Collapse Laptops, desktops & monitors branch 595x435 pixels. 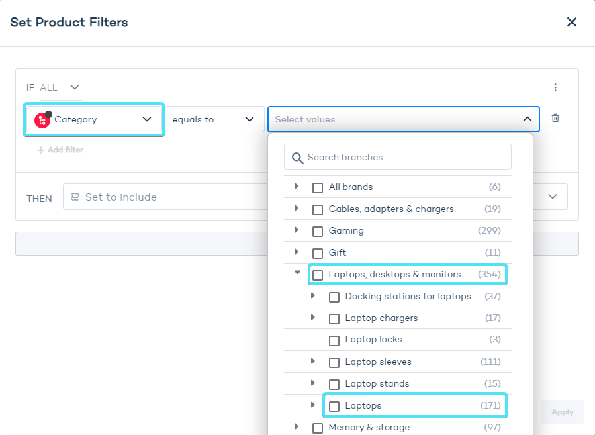[297, 273]
